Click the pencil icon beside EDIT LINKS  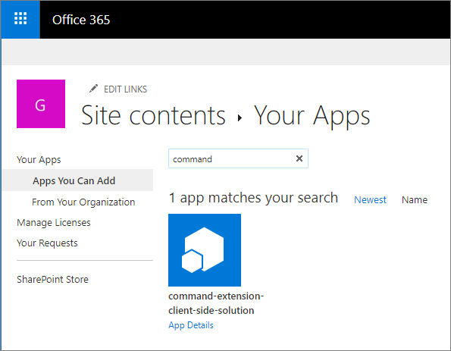tap(93, 89)
